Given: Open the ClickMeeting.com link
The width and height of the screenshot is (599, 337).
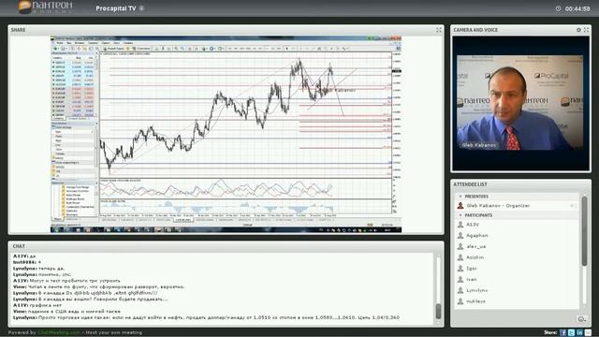Looking at the screenshot, I should [x=59, y=333].
